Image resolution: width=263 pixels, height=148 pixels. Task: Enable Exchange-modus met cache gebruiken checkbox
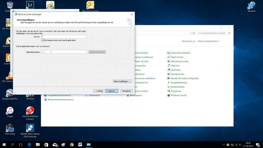(43, 40)
